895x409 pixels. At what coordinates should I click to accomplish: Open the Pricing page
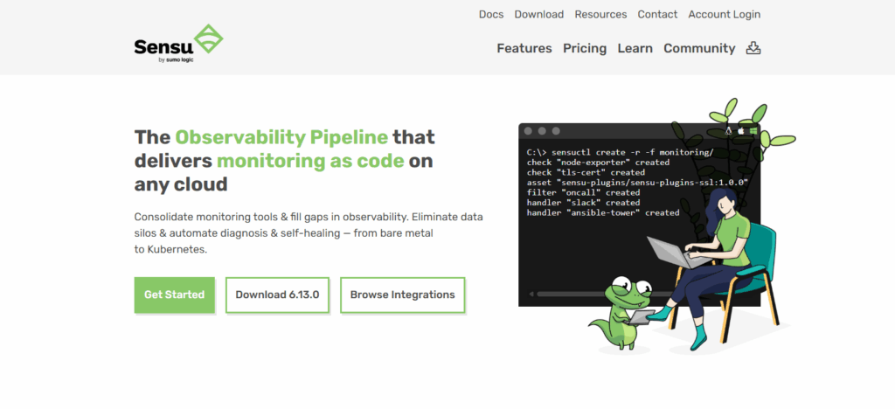585,49
